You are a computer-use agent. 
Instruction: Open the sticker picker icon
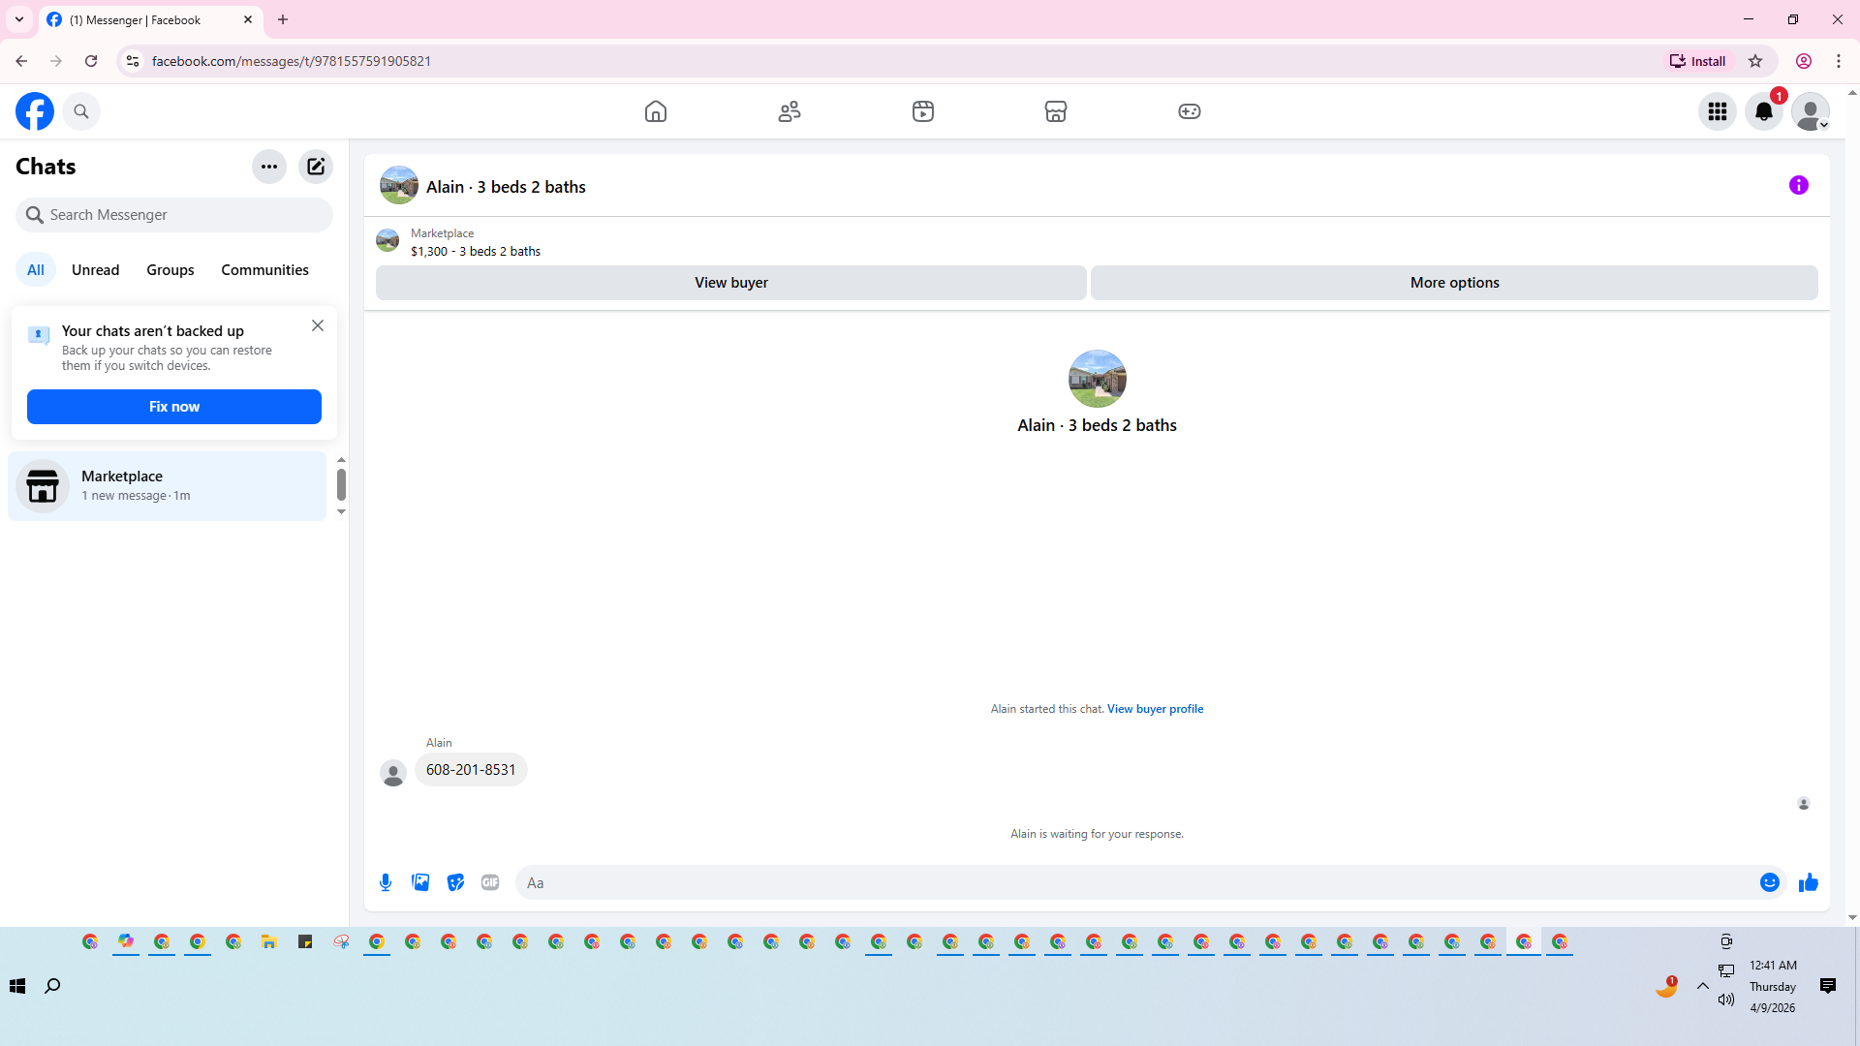coord(455,882)
